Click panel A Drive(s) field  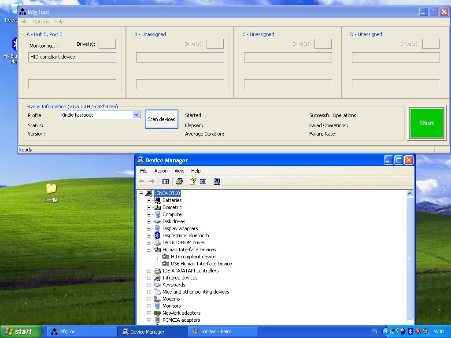coord(107,44)
